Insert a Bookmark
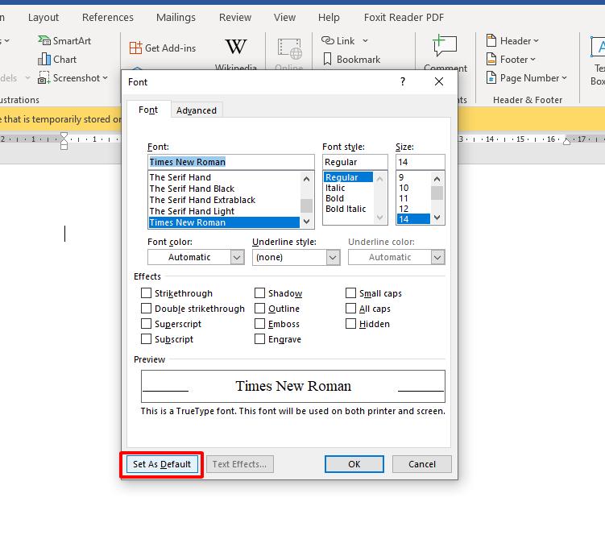The height and width of the screenshot is (560, 605). click(328, 60)
